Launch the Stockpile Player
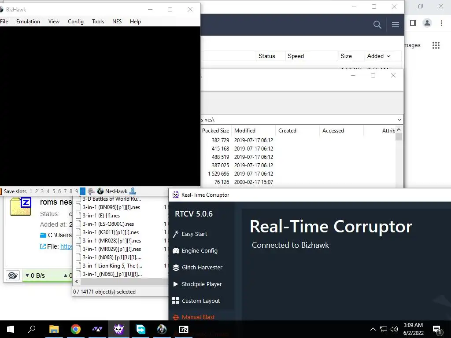Screen dimensions: 451x338 point(197,284)
